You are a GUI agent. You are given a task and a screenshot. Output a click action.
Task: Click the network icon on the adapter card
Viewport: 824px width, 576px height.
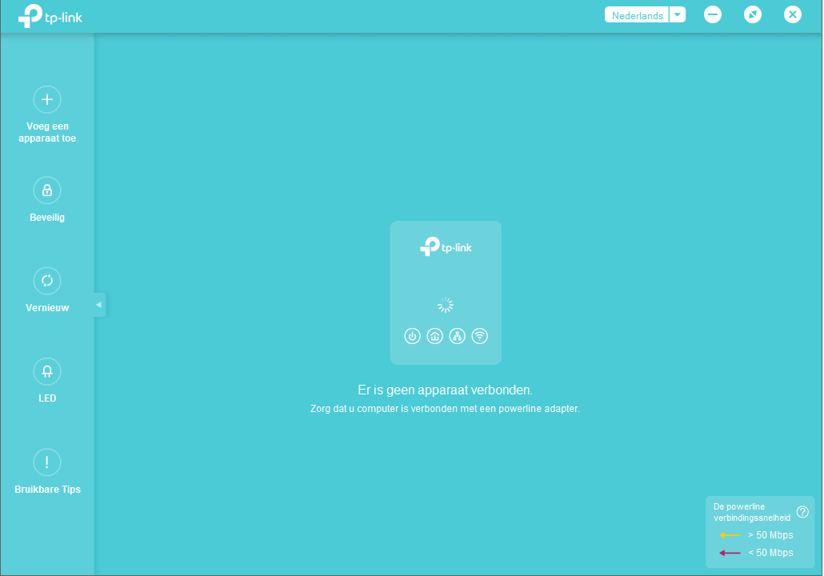[457, 336]
